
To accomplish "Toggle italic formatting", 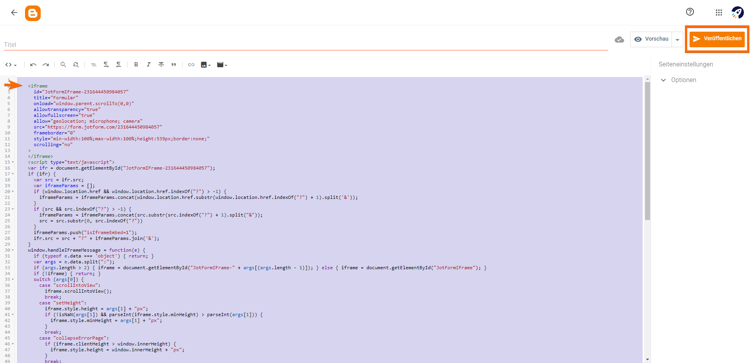I will (149, 65).
